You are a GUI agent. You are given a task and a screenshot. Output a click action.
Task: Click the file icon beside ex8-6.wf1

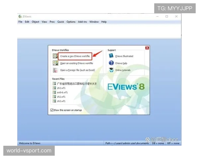[54, 92]
